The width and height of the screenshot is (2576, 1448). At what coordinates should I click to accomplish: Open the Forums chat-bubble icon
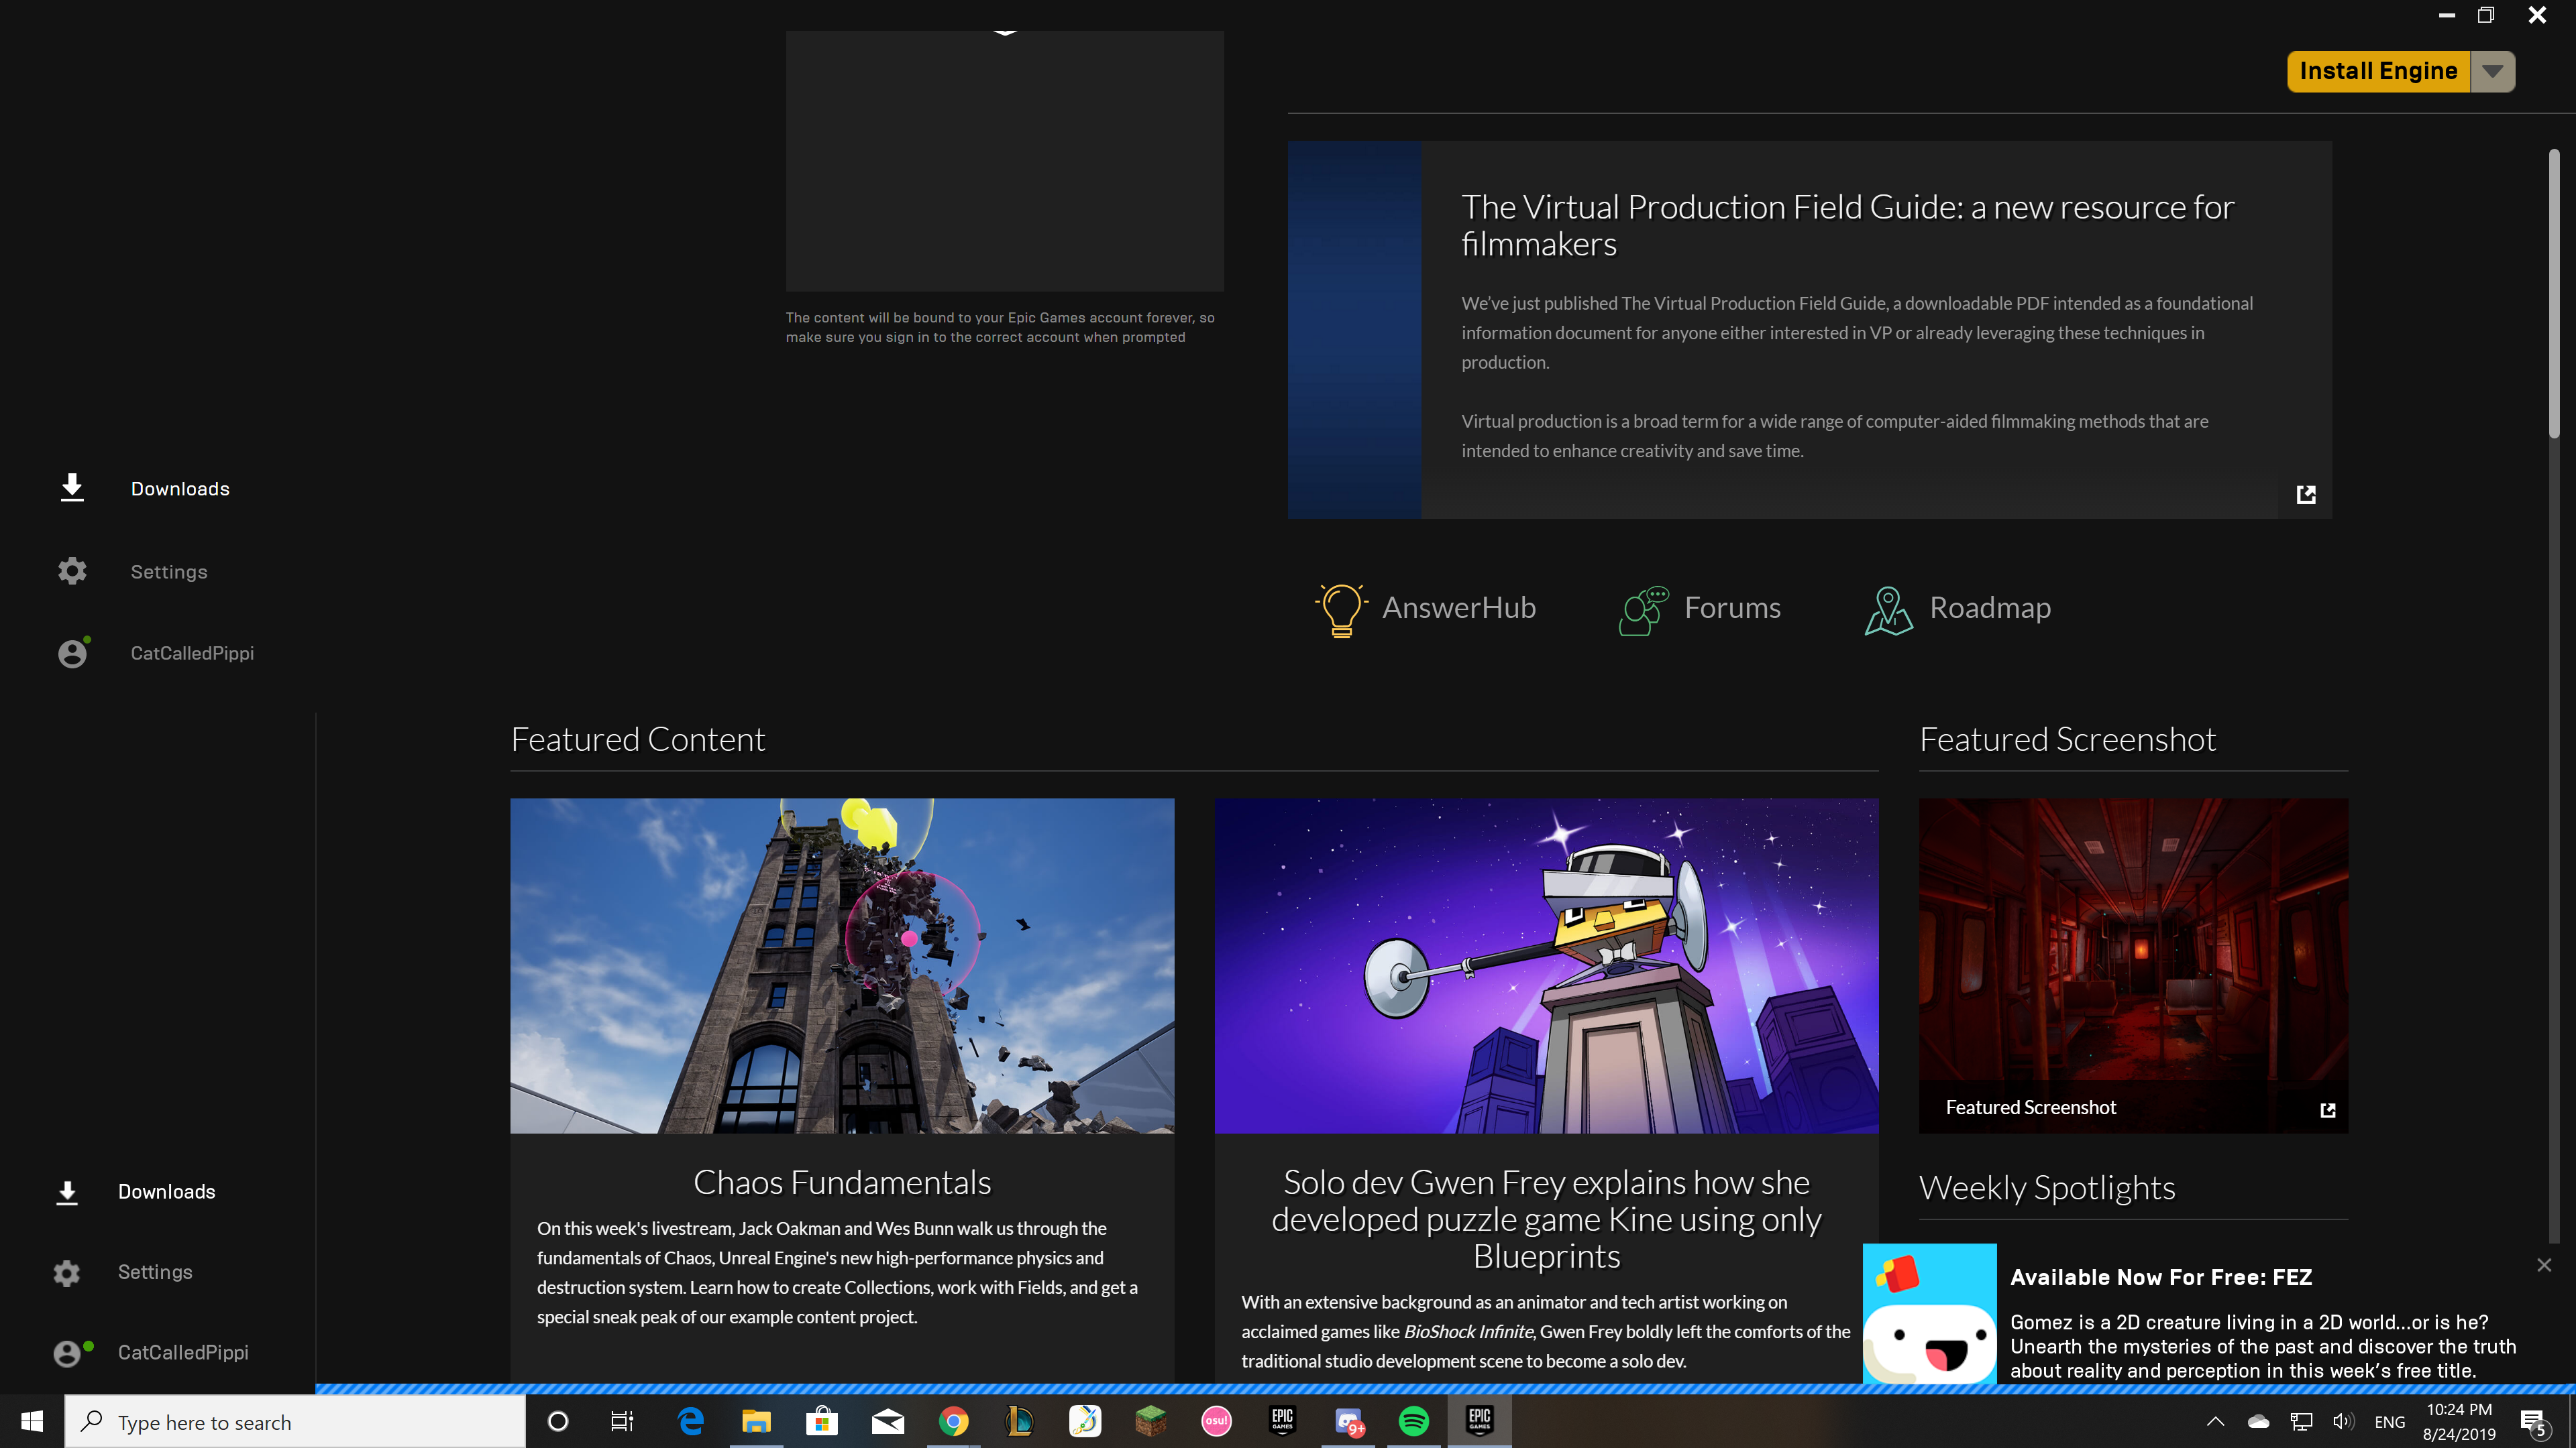pyautogui.click(x=1644, y=609)
